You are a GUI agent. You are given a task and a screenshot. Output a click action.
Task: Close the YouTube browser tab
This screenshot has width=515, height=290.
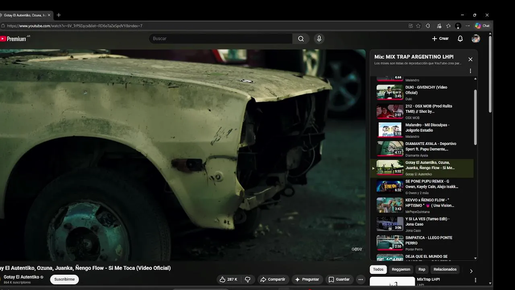(x=49, y=15)
